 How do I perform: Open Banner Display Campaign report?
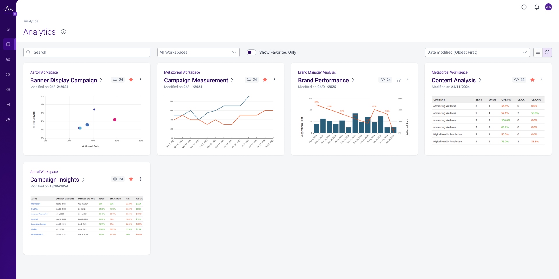tap(64, 80)
